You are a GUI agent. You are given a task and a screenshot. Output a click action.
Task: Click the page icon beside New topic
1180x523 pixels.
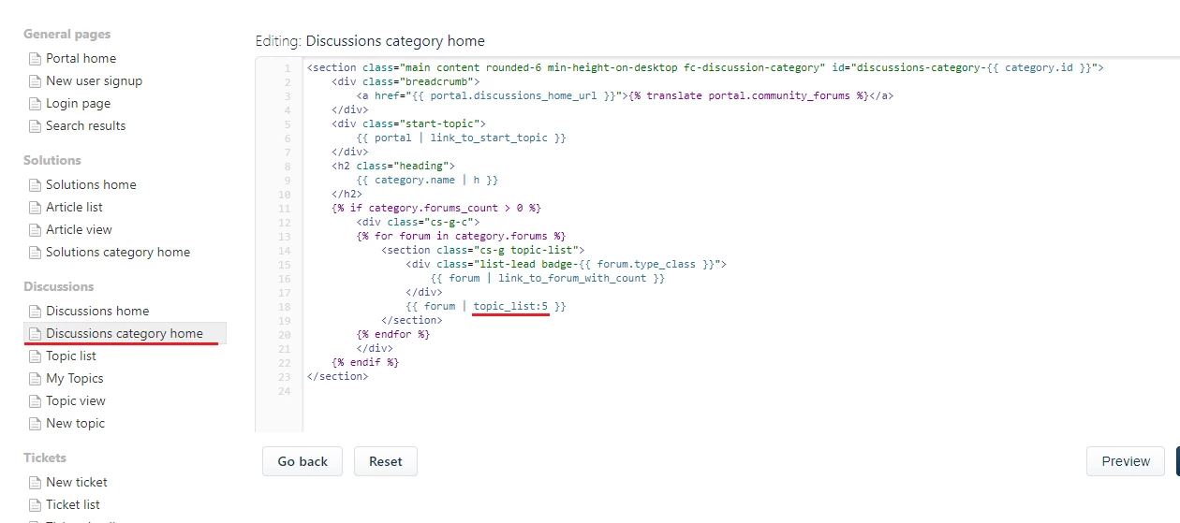36,424
